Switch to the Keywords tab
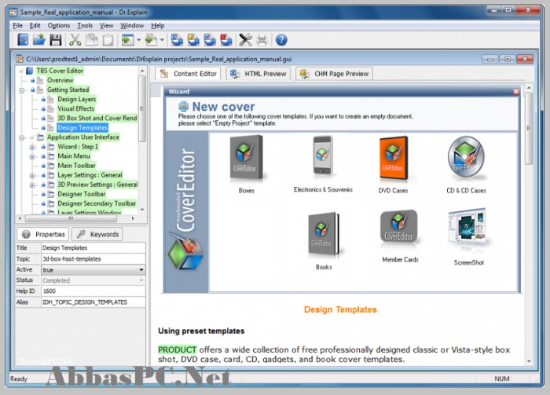The image size is (550, 395). pyautogui.click(x=97, y=234)
